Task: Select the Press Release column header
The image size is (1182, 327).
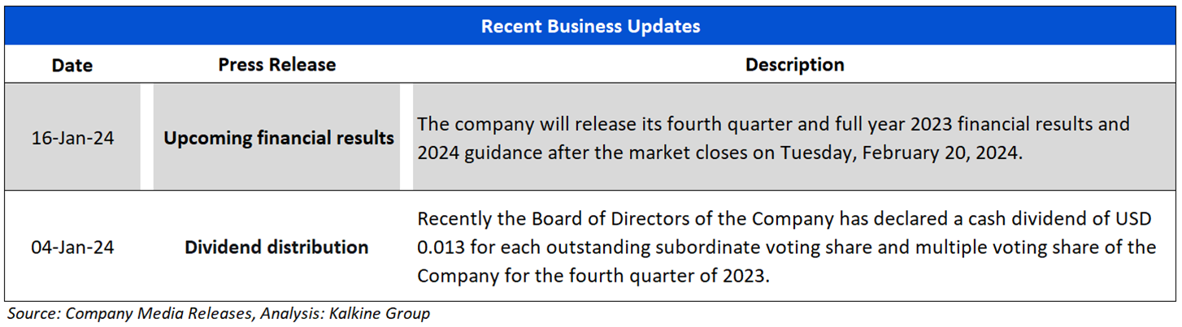Action: 277,65
